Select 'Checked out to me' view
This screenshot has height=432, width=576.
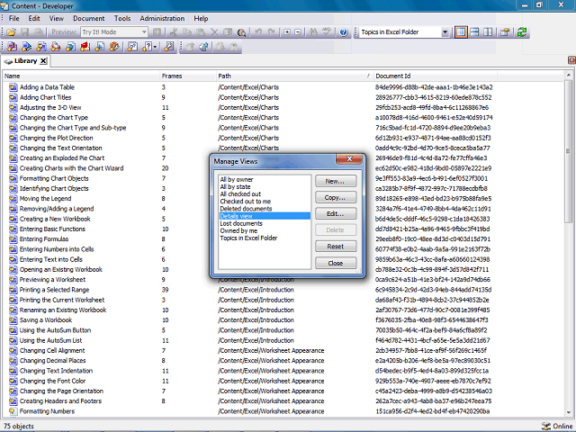pos(246,202)
